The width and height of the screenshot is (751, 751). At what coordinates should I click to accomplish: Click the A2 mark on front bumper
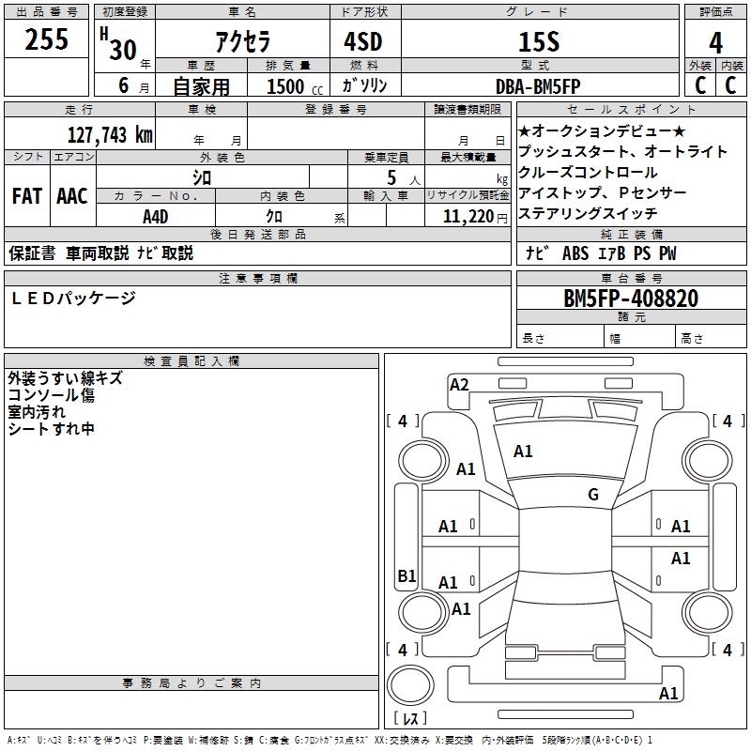click(459, 385)
